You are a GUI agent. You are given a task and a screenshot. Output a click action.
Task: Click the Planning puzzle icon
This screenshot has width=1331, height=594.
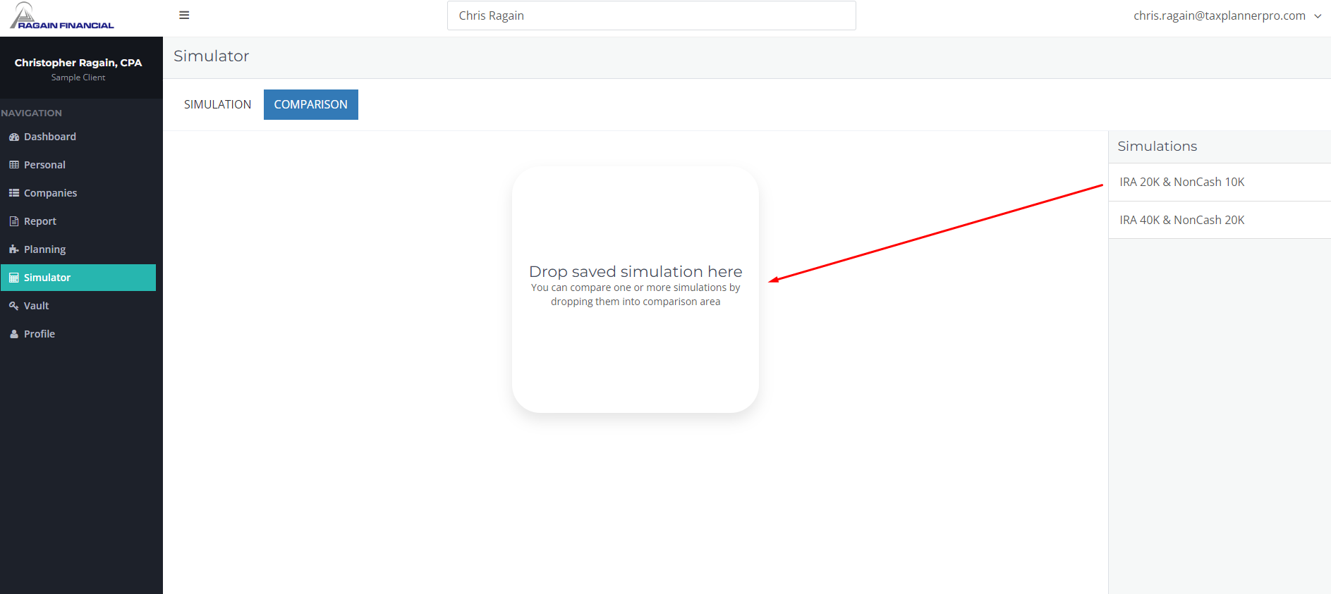14,249
